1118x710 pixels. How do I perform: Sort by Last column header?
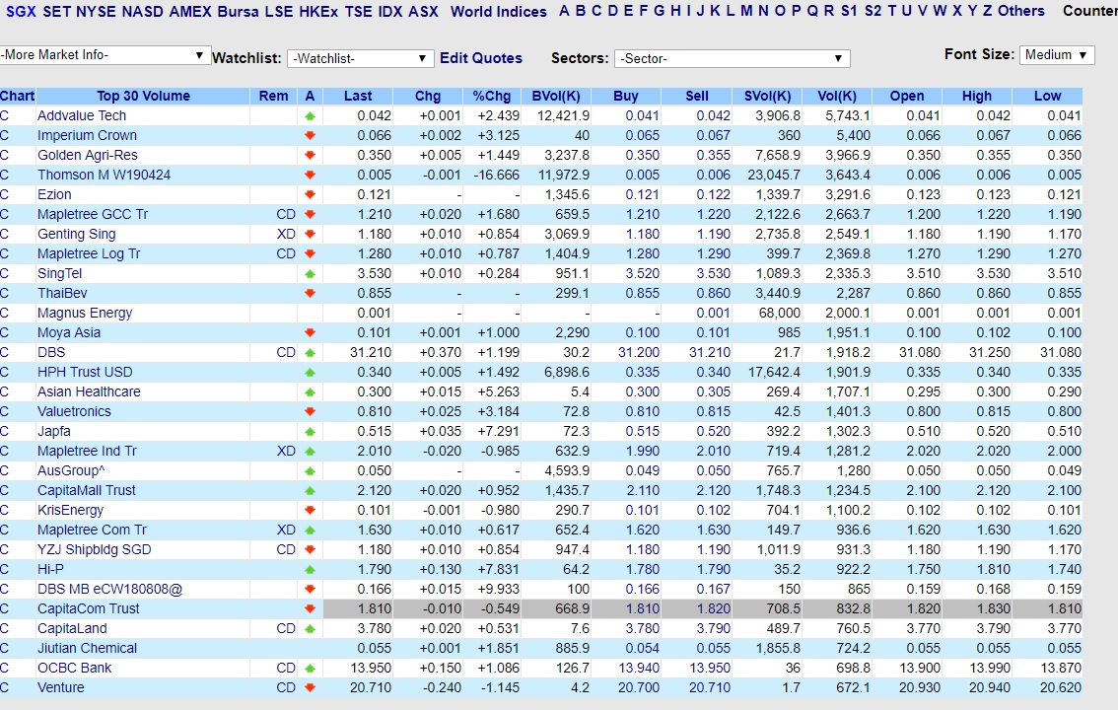(x=358, y=97)
